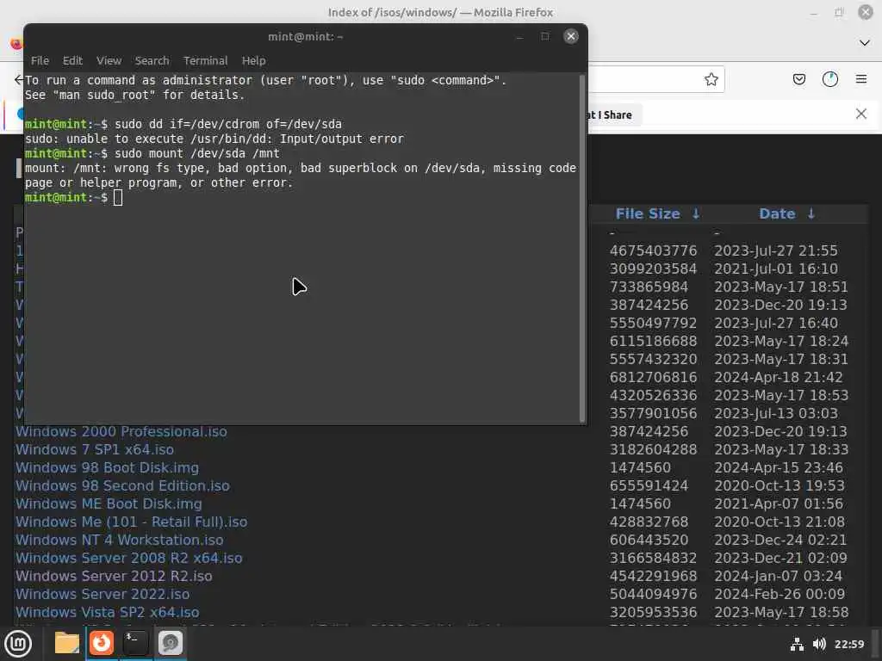Open Windows Server 2012 R2.iso link
Image resolution: width=882 pixels, height=661 pixels.
point(114,576)
